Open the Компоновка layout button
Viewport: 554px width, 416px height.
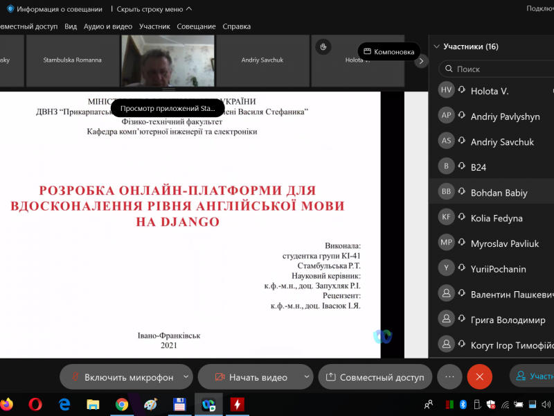[x=388, y=51]
